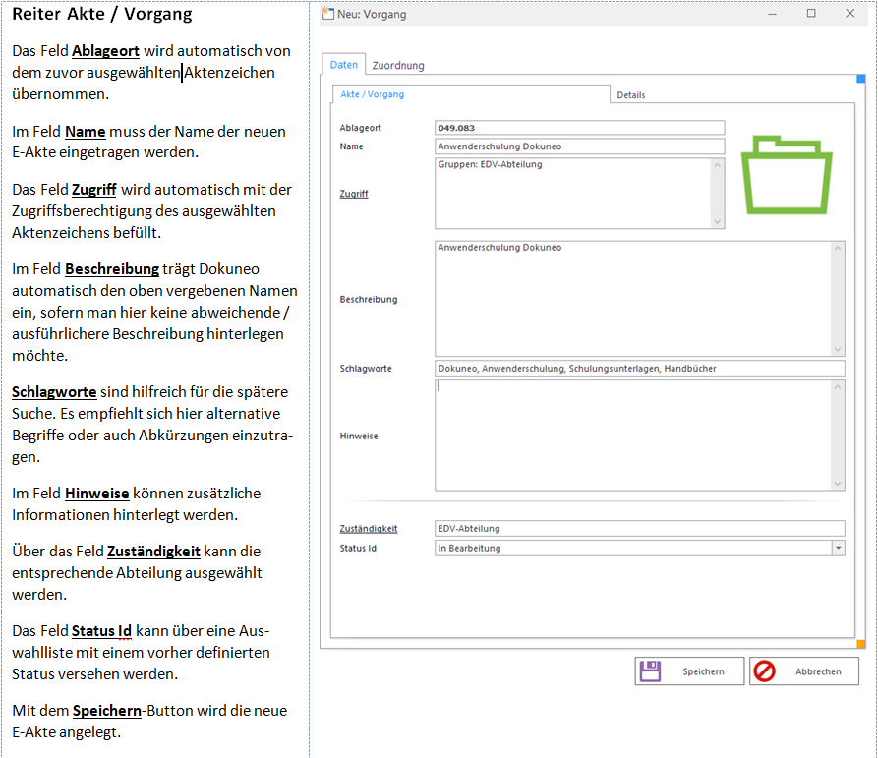
Task: Open the Zuständigkeit link label
Action: (x=369, y=529)
